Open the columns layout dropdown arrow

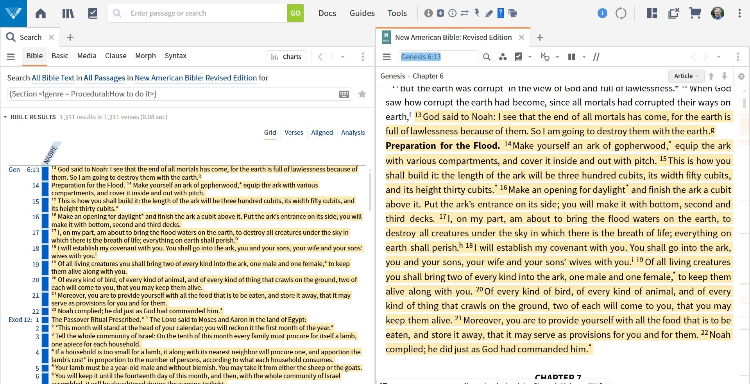[584, 57]
